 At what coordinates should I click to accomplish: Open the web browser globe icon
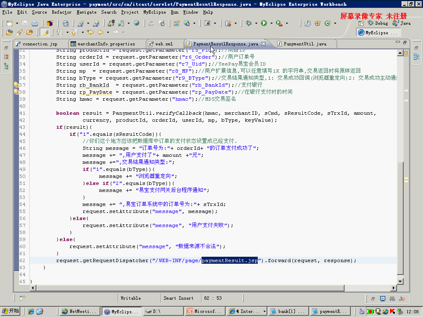pos(136,23)
